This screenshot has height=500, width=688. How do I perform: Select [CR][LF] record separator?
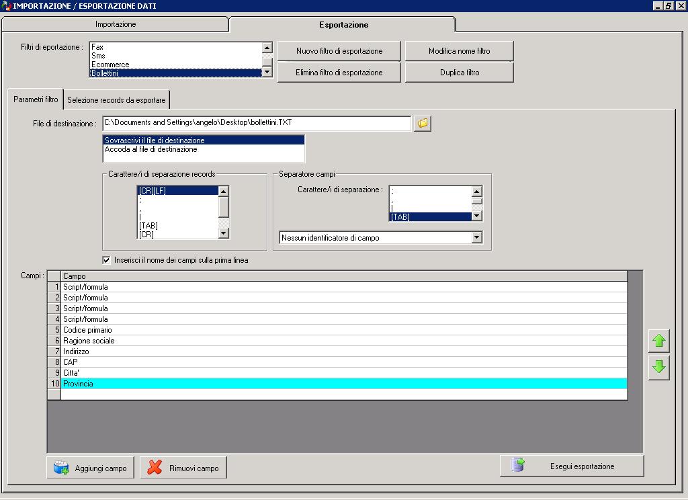pyautogui.click(x=177, y=191)
